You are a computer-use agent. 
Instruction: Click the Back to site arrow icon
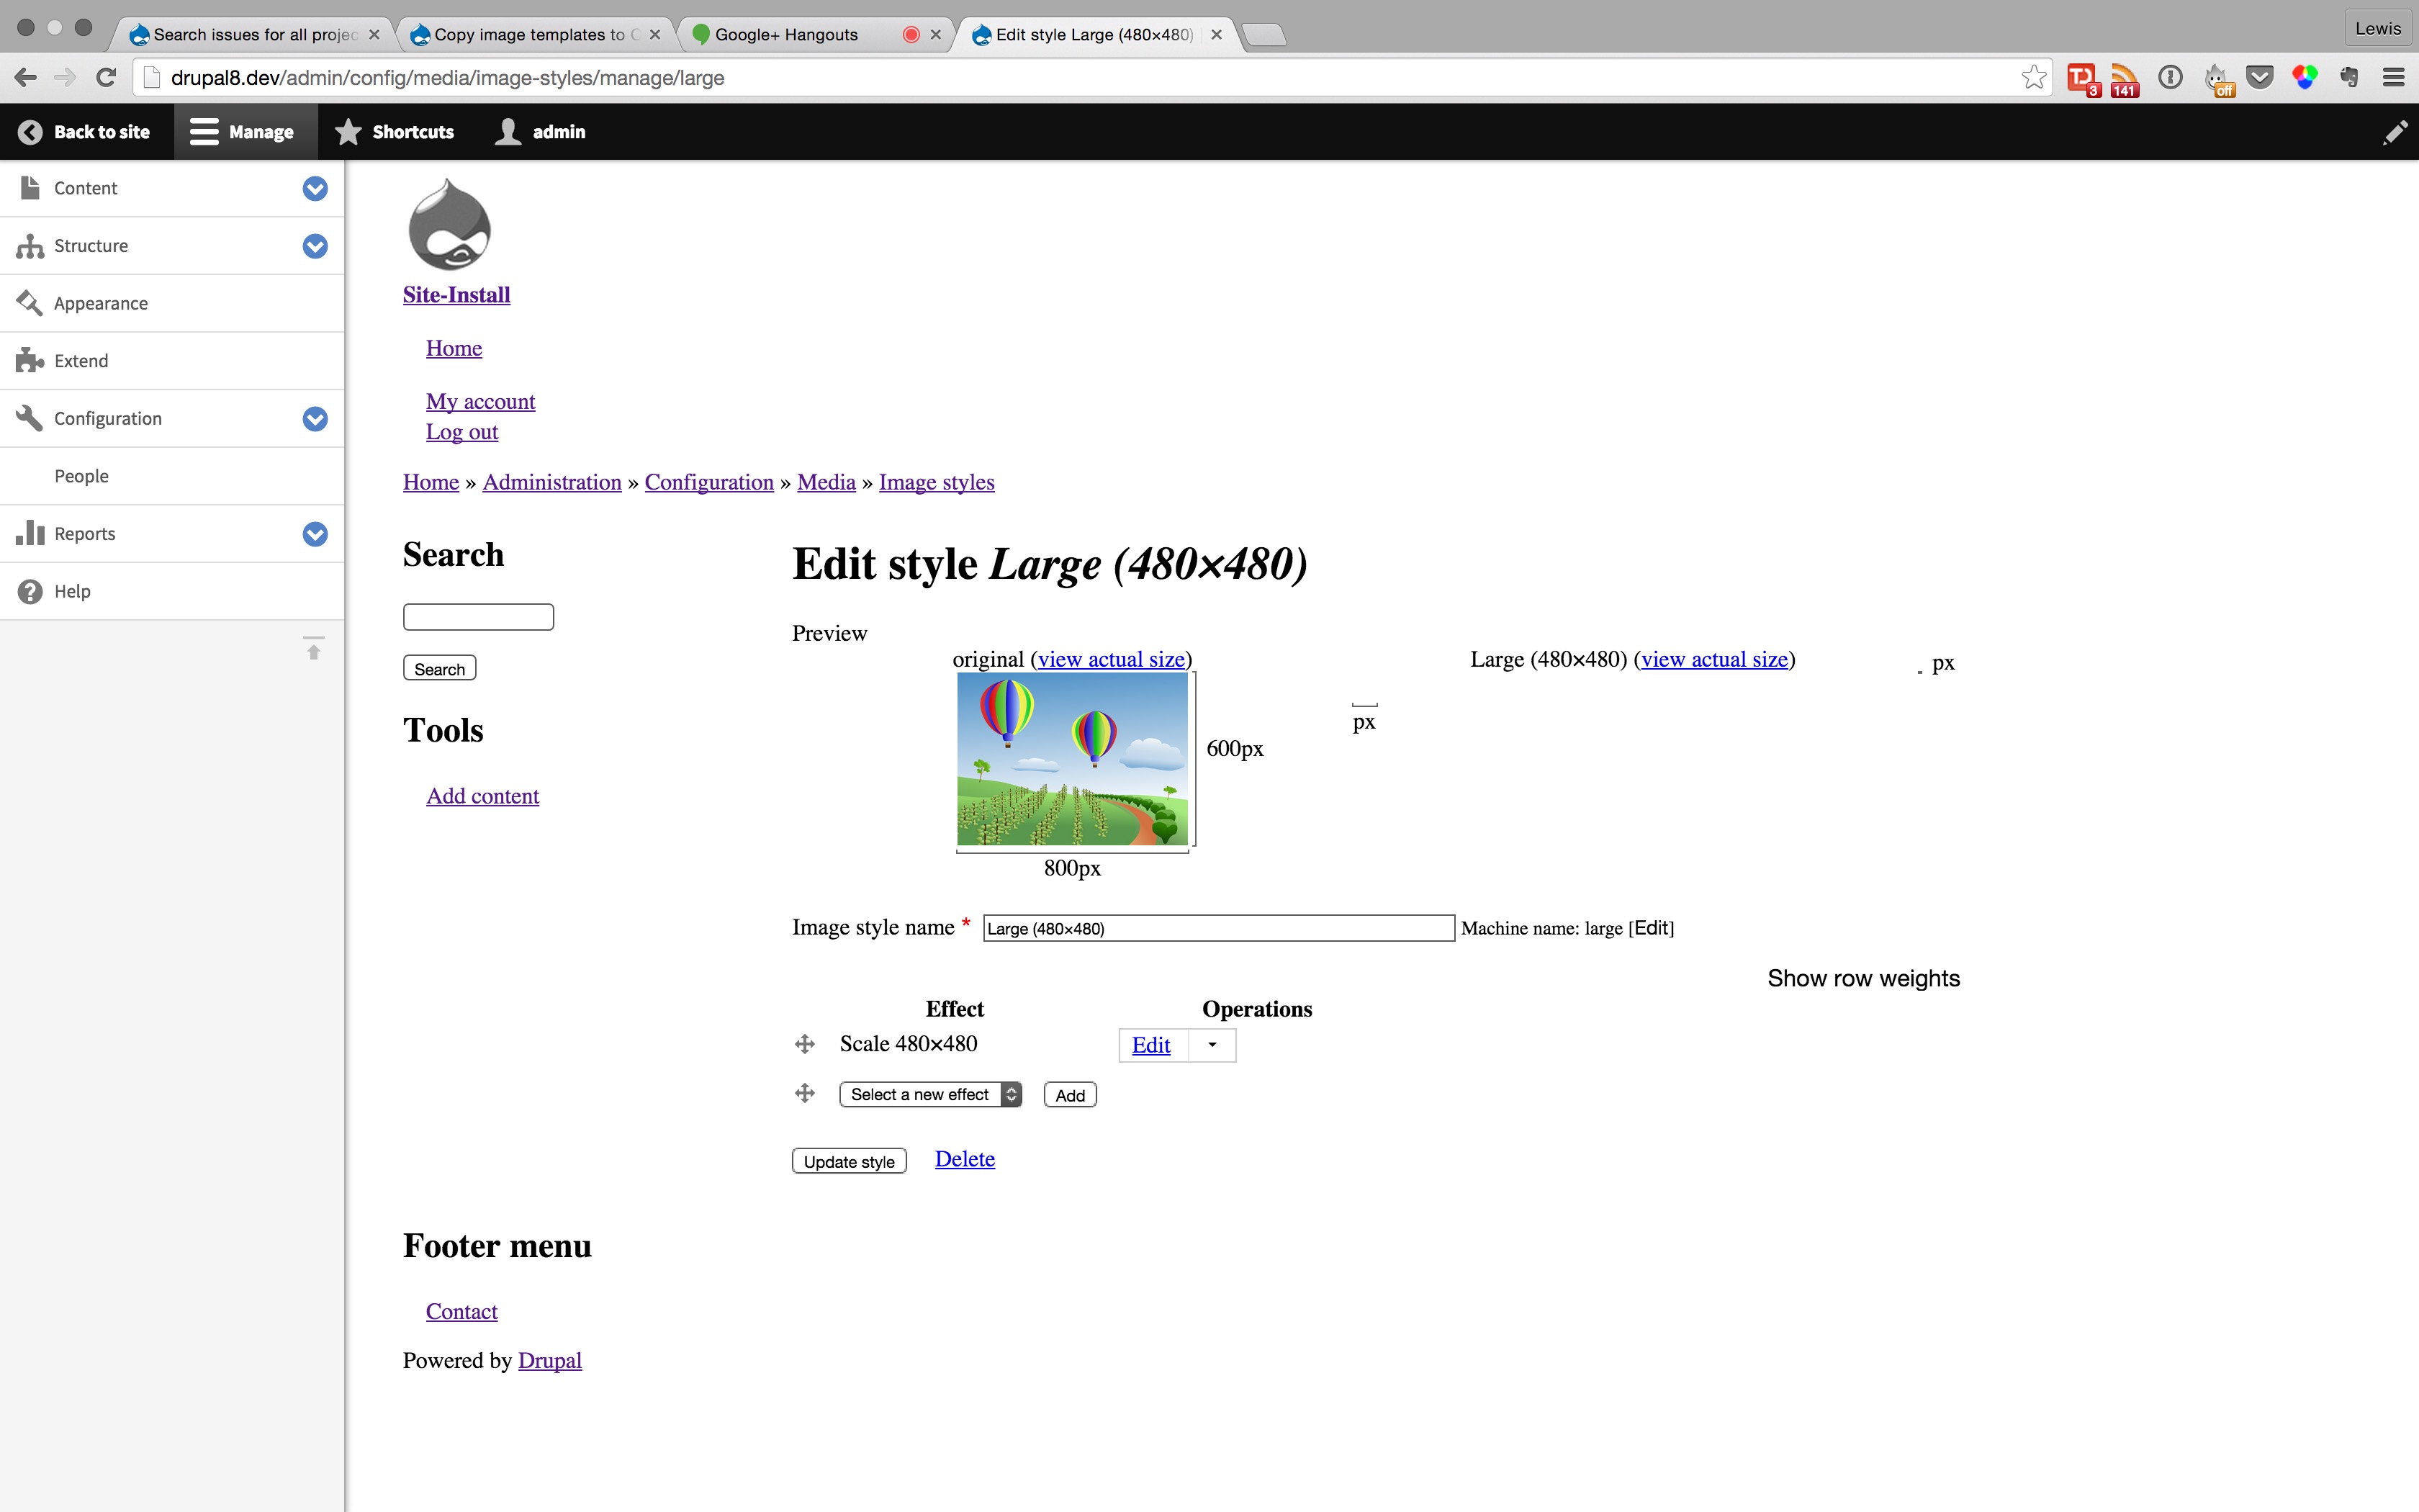coord(31,132)
